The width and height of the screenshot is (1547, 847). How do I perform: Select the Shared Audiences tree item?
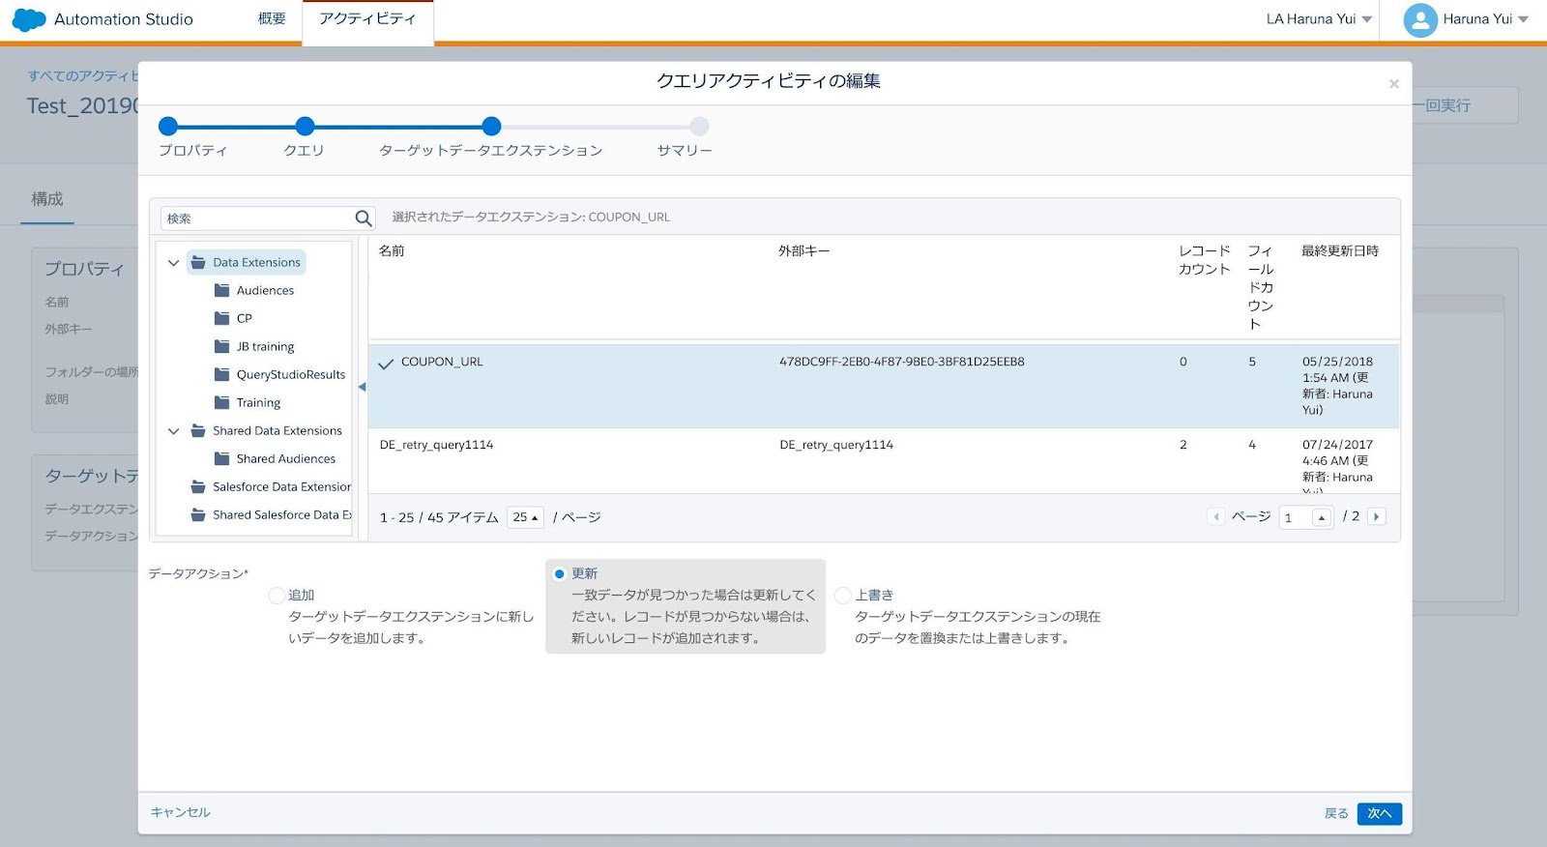[285, 458]
